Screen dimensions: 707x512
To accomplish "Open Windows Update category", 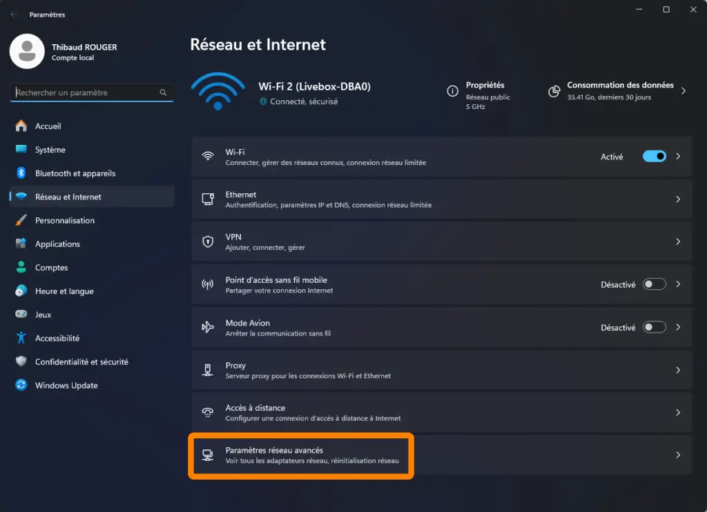I will 92,385.
